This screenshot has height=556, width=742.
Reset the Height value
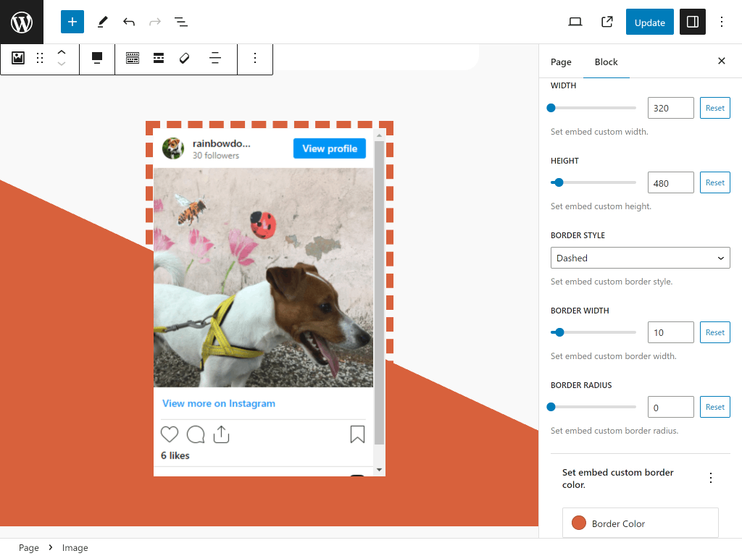tap(714, 182)
